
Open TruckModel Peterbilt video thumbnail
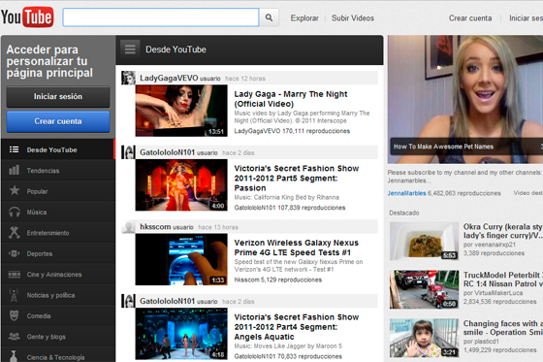pos(424,289)
